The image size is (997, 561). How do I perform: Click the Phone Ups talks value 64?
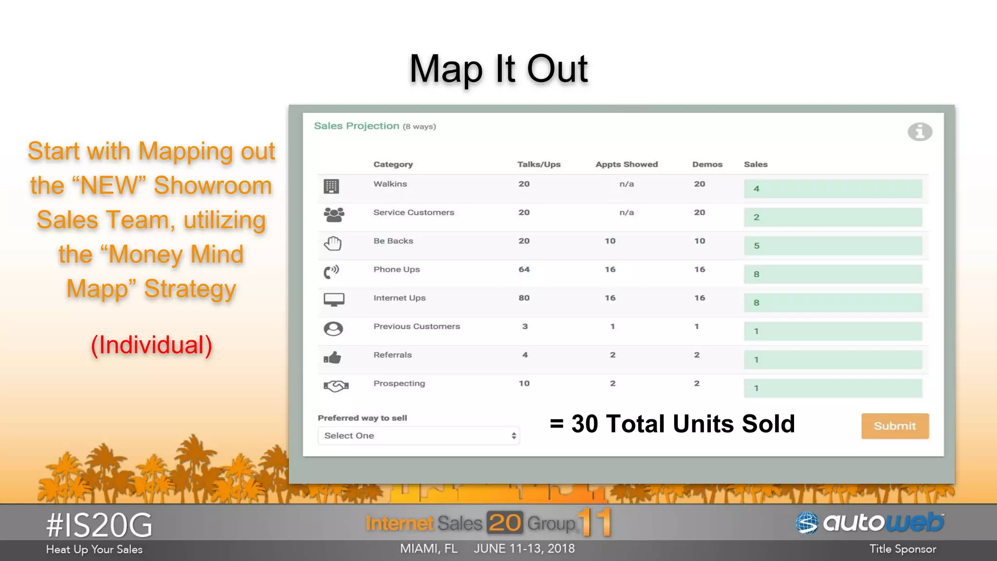(x=524, y=269)
